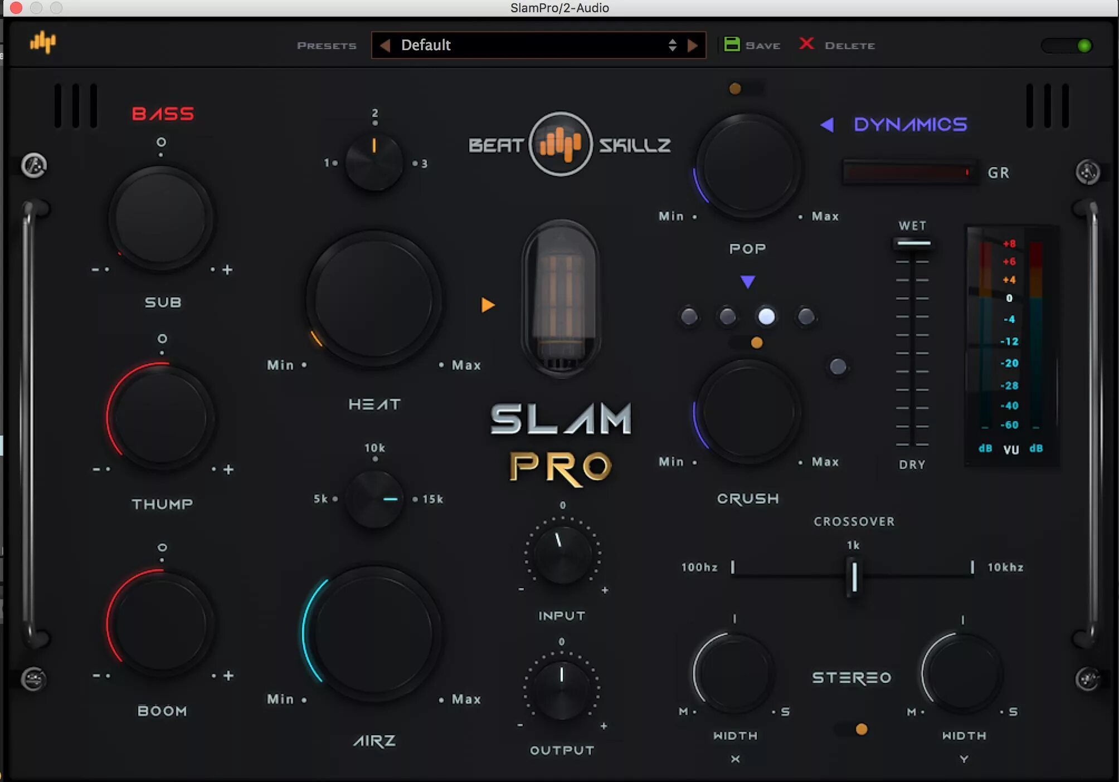Click the INPUT gain knob
Viewport: 1119px width, 782px height.
click(x=562, y=554)
